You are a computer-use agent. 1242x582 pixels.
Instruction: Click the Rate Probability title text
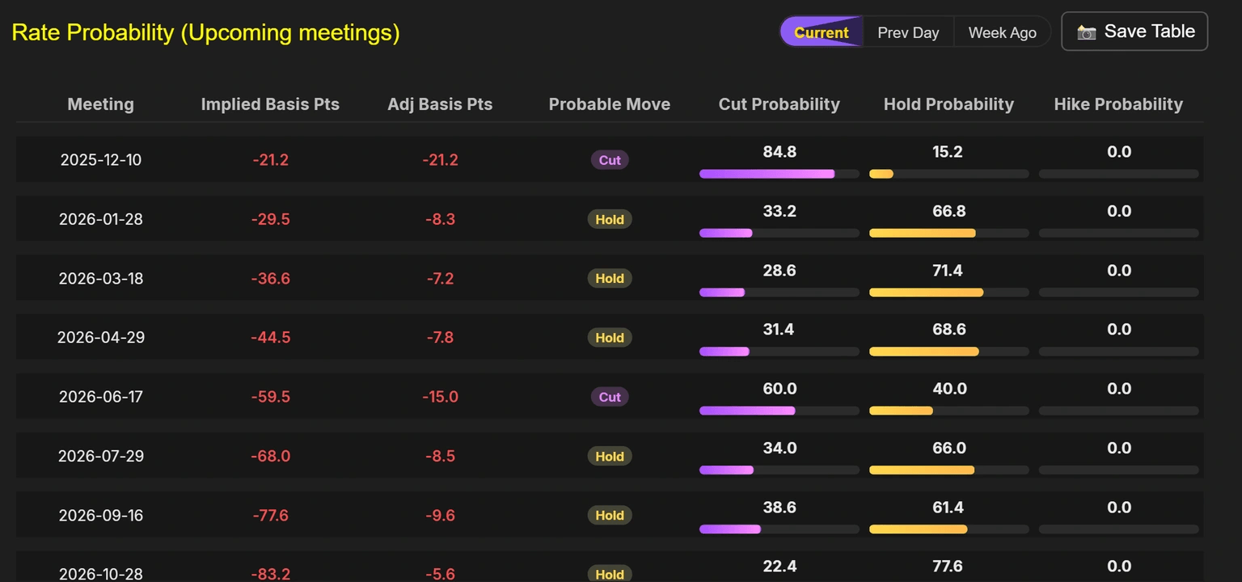tap(205, 32)
